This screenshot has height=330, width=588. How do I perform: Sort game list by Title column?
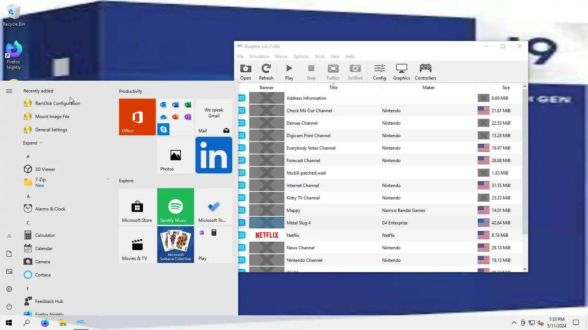[333, 88]
